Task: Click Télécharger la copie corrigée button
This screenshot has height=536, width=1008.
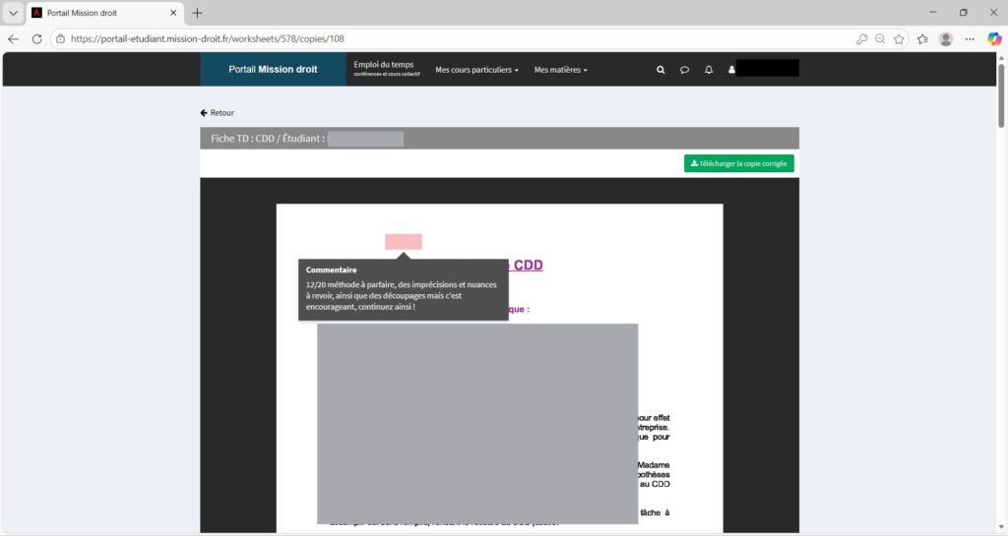Action: [x=738, y=163]
